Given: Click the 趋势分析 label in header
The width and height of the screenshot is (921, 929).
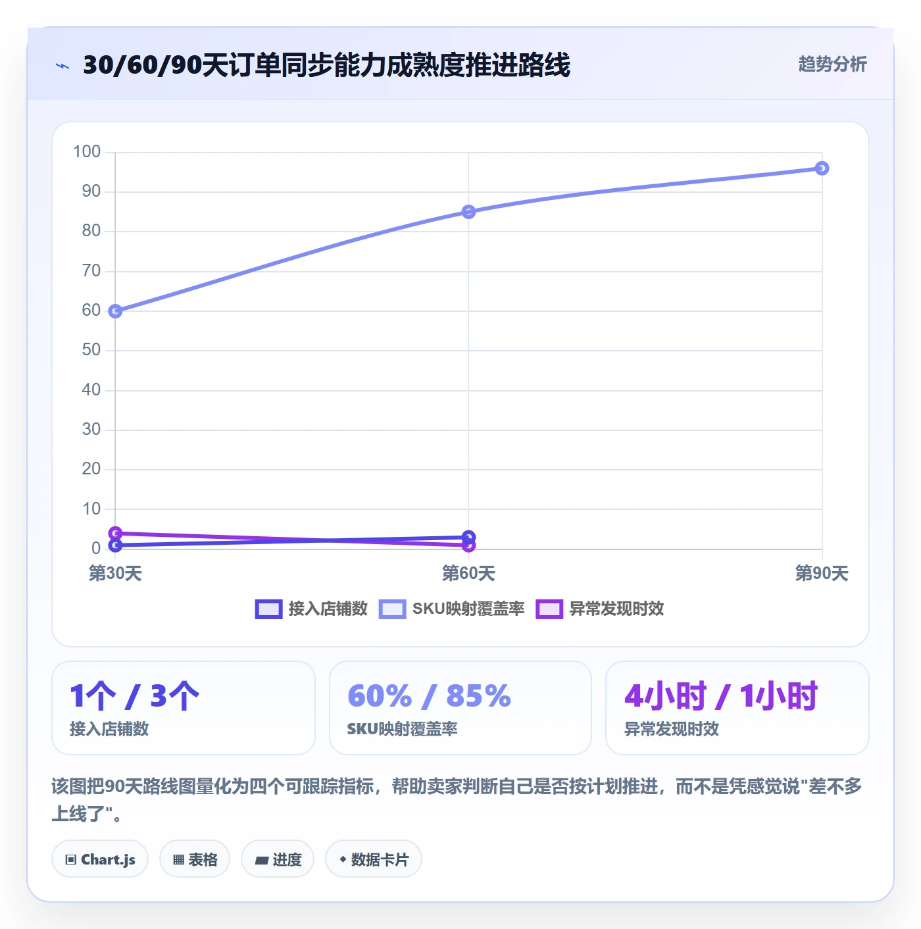Looking at the screenshot, I should tap(832, 64).
